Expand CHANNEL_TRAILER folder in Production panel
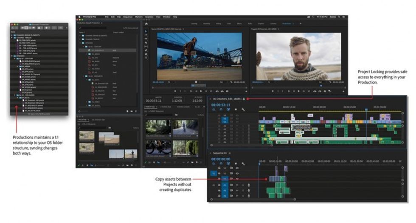The height and width of the screenshot is (223, 416). click(x=80, y=39)
